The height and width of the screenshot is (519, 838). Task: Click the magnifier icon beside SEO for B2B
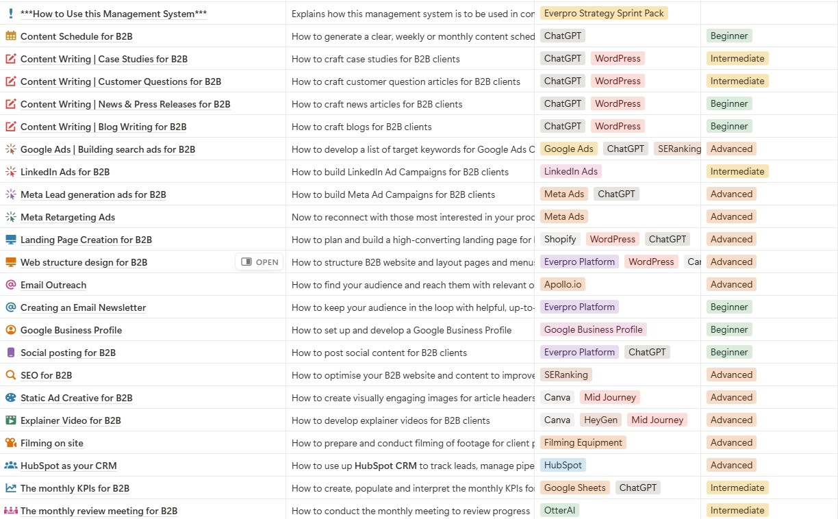(11, 375)
